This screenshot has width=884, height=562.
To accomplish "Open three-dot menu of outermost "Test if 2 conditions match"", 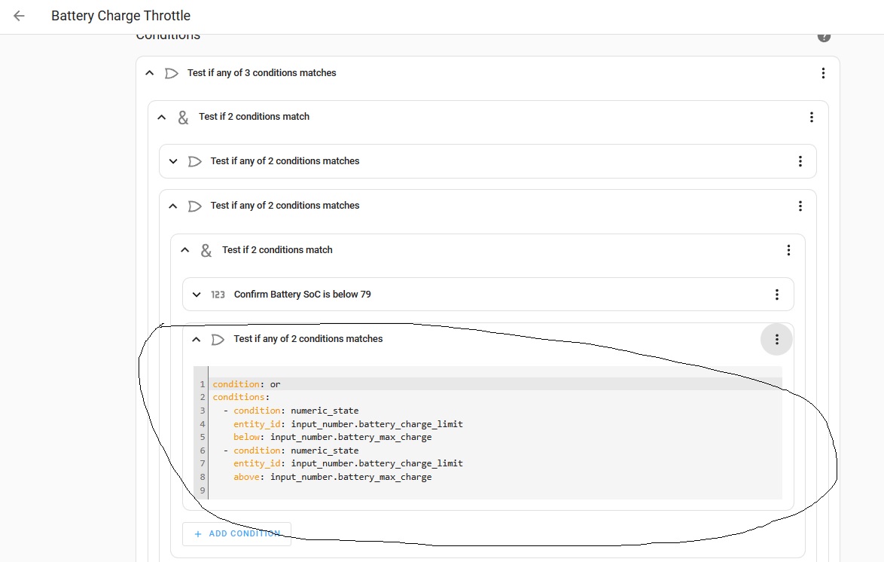I will pyautogui.click(x=811, y=117).
